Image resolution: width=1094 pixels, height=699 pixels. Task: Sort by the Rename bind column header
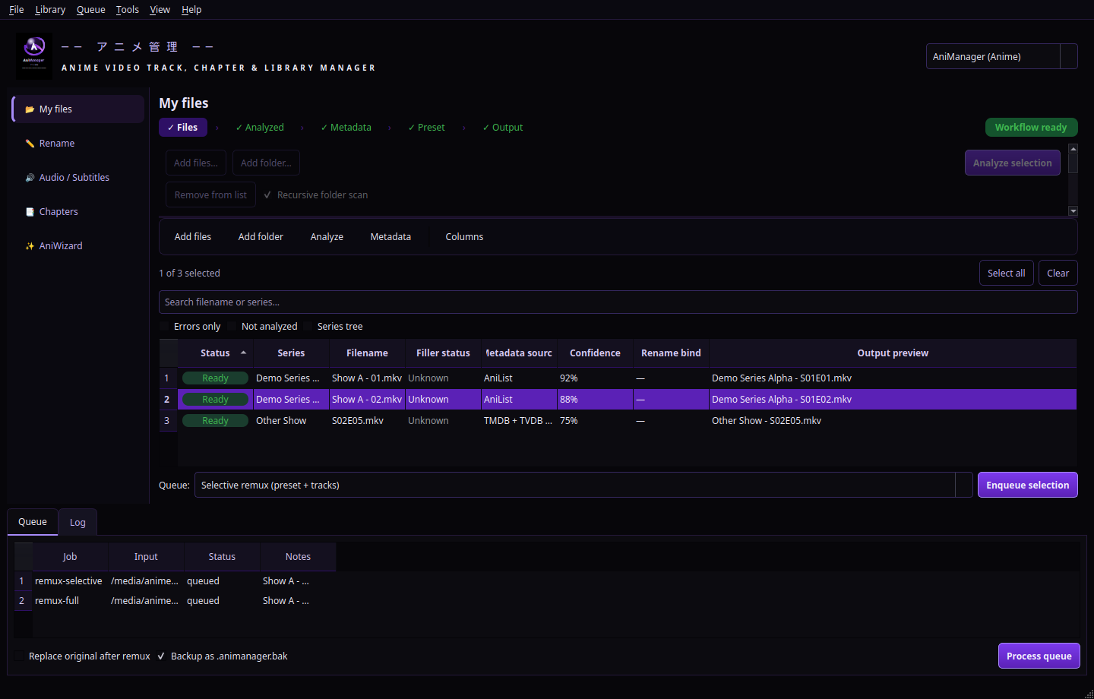pos(671,353)
